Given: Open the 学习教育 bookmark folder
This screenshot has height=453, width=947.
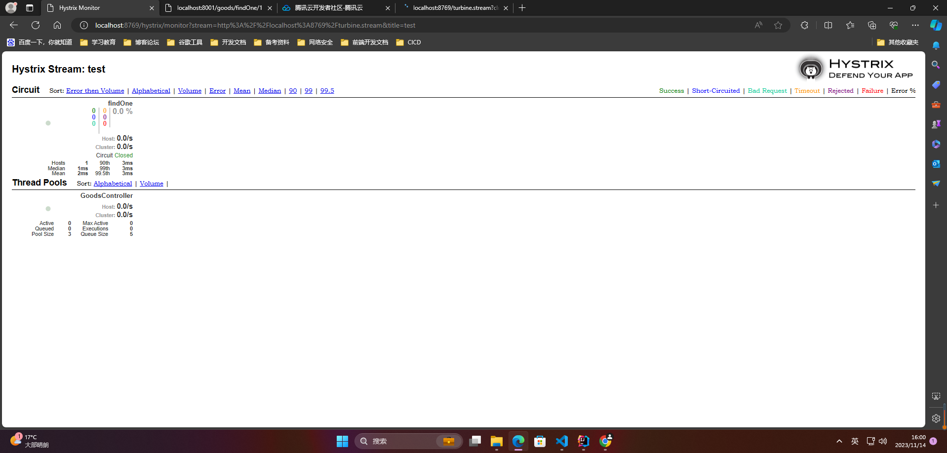Looking at the screenshot, I should click(98, 42).
